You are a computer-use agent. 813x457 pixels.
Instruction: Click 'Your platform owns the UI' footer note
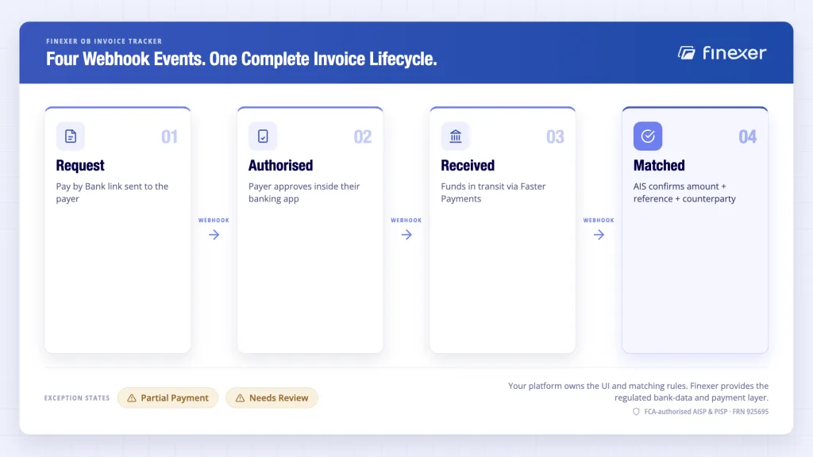pos(638,392)
